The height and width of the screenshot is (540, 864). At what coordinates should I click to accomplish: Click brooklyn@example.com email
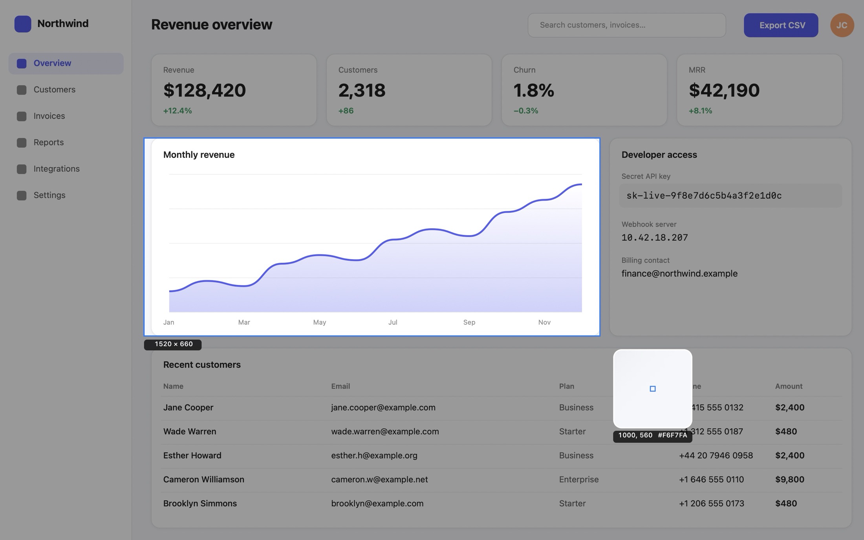pyautogui.click(x=377, y=503)
